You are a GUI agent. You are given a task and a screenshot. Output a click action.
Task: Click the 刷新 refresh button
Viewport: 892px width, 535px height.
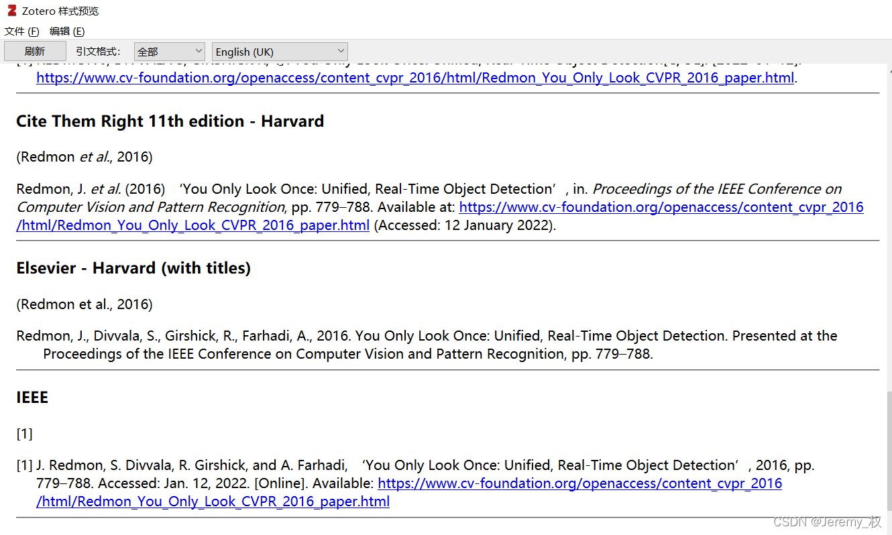click(x=35, y=51)
